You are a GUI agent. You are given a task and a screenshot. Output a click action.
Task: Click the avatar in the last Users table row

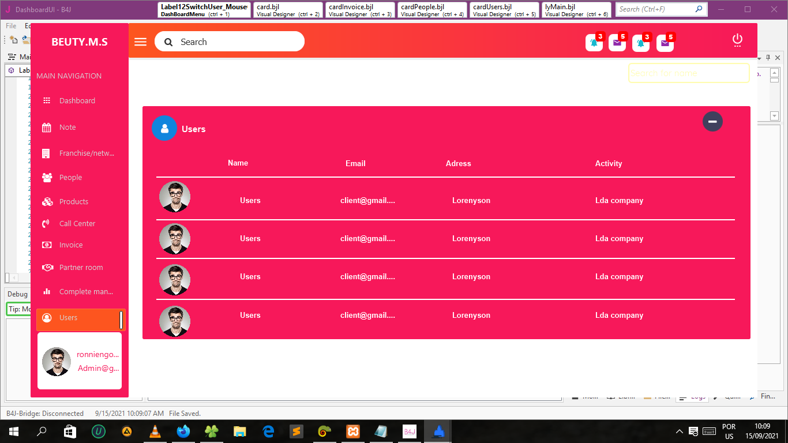tap(175, 321)
